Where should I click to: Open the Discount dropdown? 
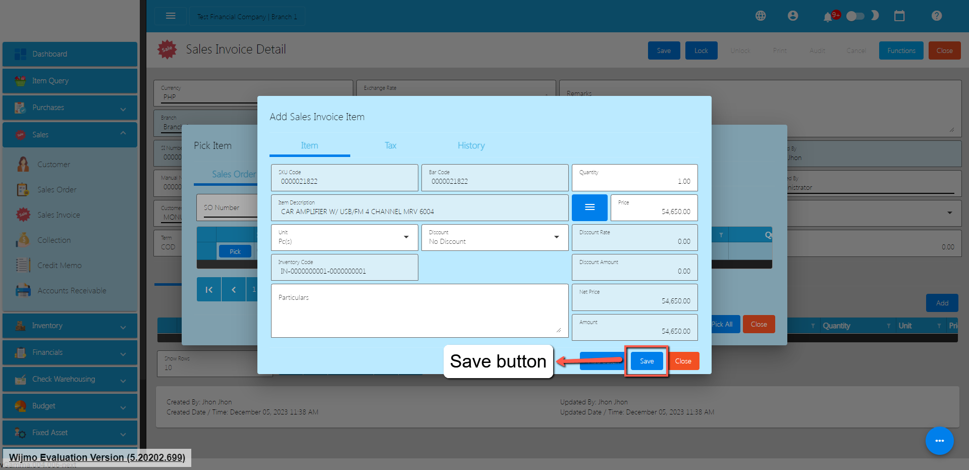point(495,237)
